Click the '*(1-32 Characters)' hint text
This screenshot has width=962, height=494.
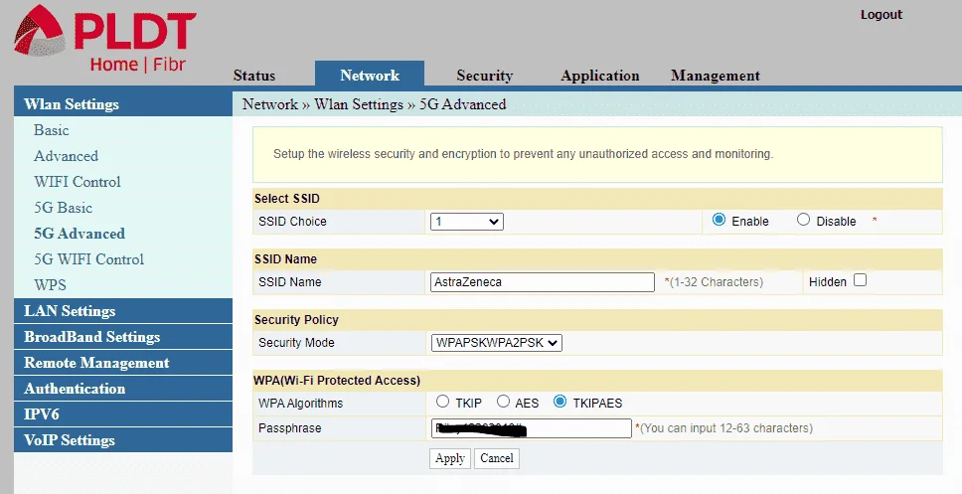(x=714, y=282)
